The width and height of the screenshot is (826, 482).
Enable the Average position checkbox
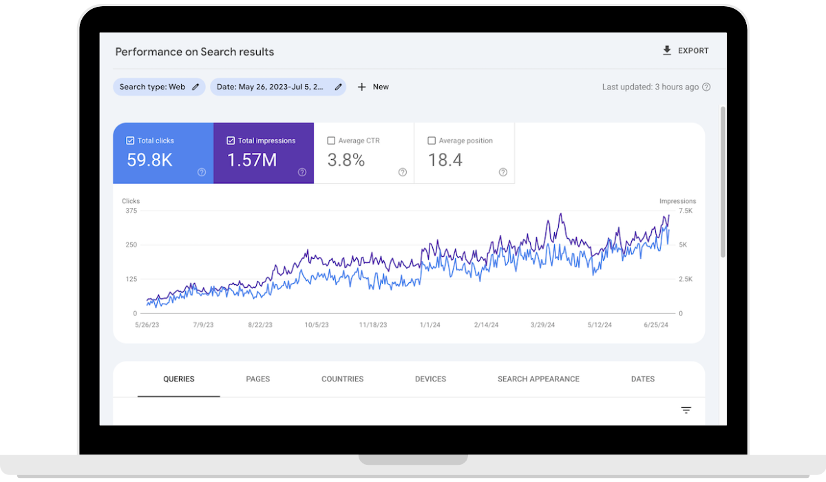tap(432, 140)
